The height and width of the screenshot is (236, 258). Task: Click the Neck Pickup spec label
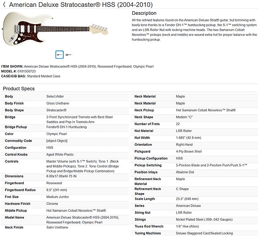[144, 110]
